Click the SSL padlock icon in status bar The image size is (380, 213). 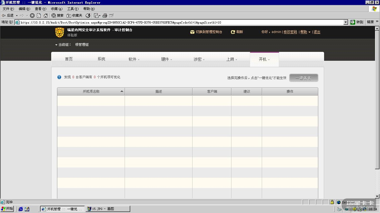click(332, 202)
